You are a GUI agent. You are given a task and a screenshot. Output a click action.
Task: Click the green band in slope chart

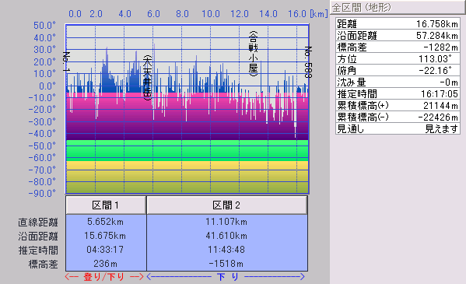click(187, 150)
